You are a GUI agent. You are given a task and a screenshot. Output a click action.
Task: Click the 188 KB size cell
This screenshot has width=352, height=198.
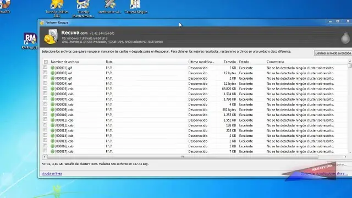pos(231,125)
